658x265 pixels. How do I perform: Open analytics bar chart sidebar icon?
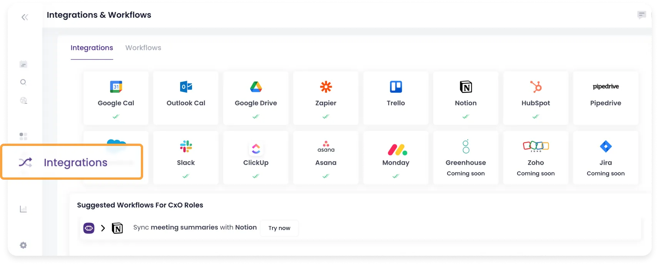pyautogui.click(x=23, y=209)
